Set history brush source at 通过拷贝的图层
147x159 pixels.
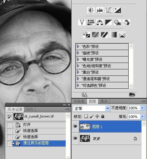10,143
